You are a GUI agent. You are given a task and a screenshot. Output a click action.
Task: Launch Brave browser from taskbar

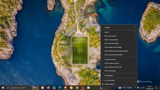65,88
